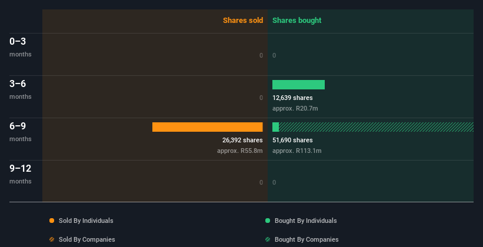Image resolution: width=483 pixels, height=247 pixels.
Task: Click the approx. R20.7m amount
Action: pos(295,108)
